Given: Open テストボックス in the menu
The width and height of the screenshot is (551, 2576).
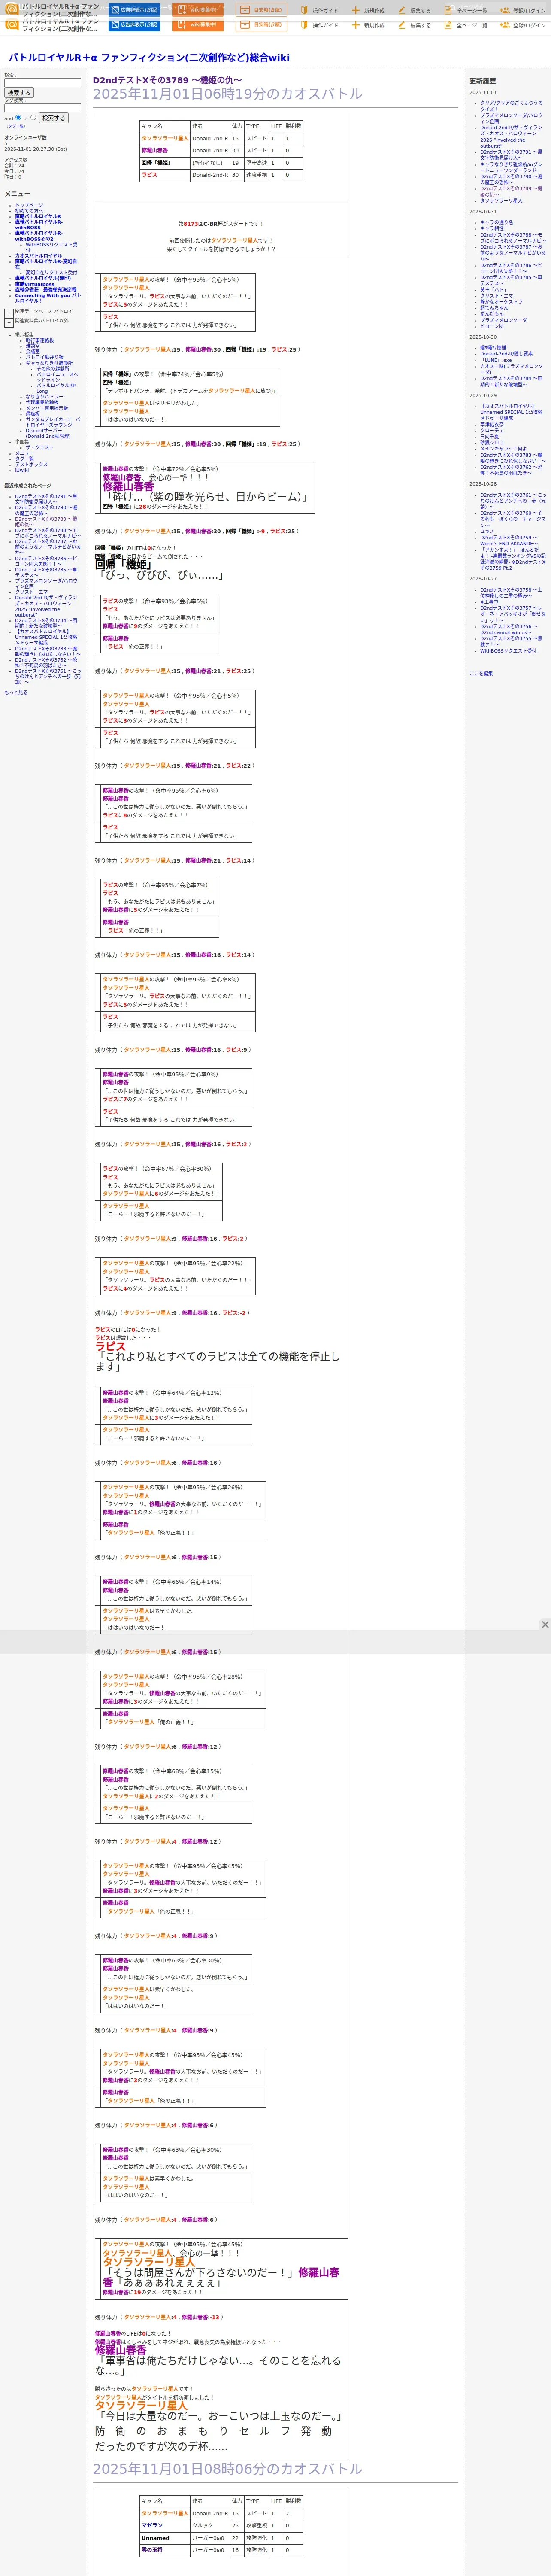Looking at the screenshot, I should coord(31,464).
